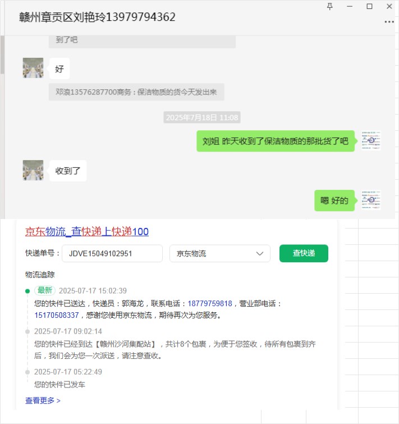
Task: Pin the chat window on top
Action: click(x=330, y=7)
